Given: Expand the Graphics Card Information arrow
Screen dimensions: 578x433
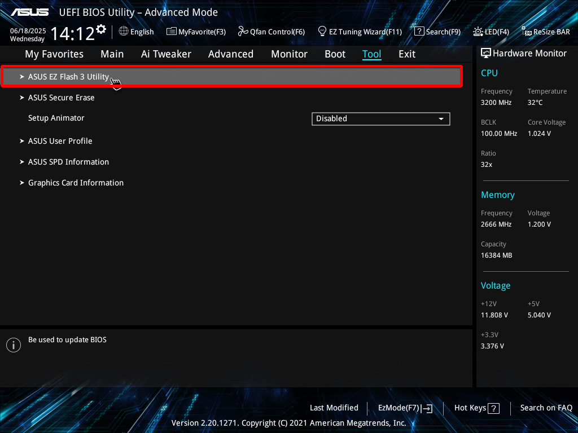Looking at the screenshot, I should pos(22,183).
